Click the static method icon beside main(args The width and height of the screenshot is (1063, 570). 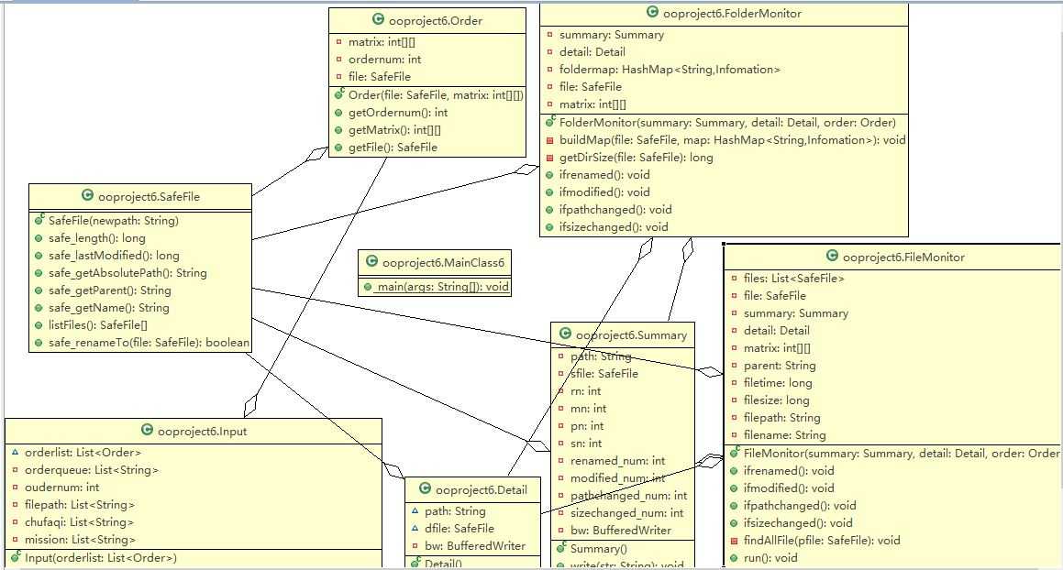[x=368, y=287]
